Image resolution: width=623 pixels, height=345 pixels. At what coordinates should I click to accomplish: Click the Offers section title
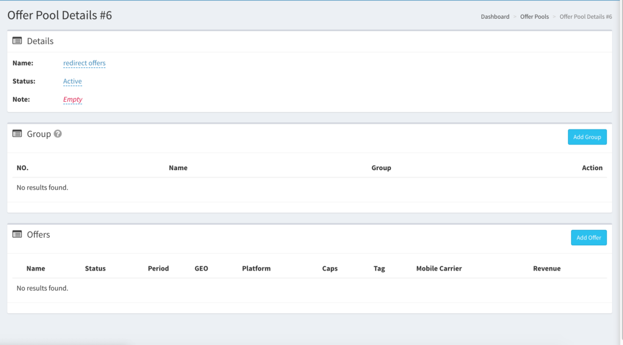pyautogui.click(x=38, y=235)
